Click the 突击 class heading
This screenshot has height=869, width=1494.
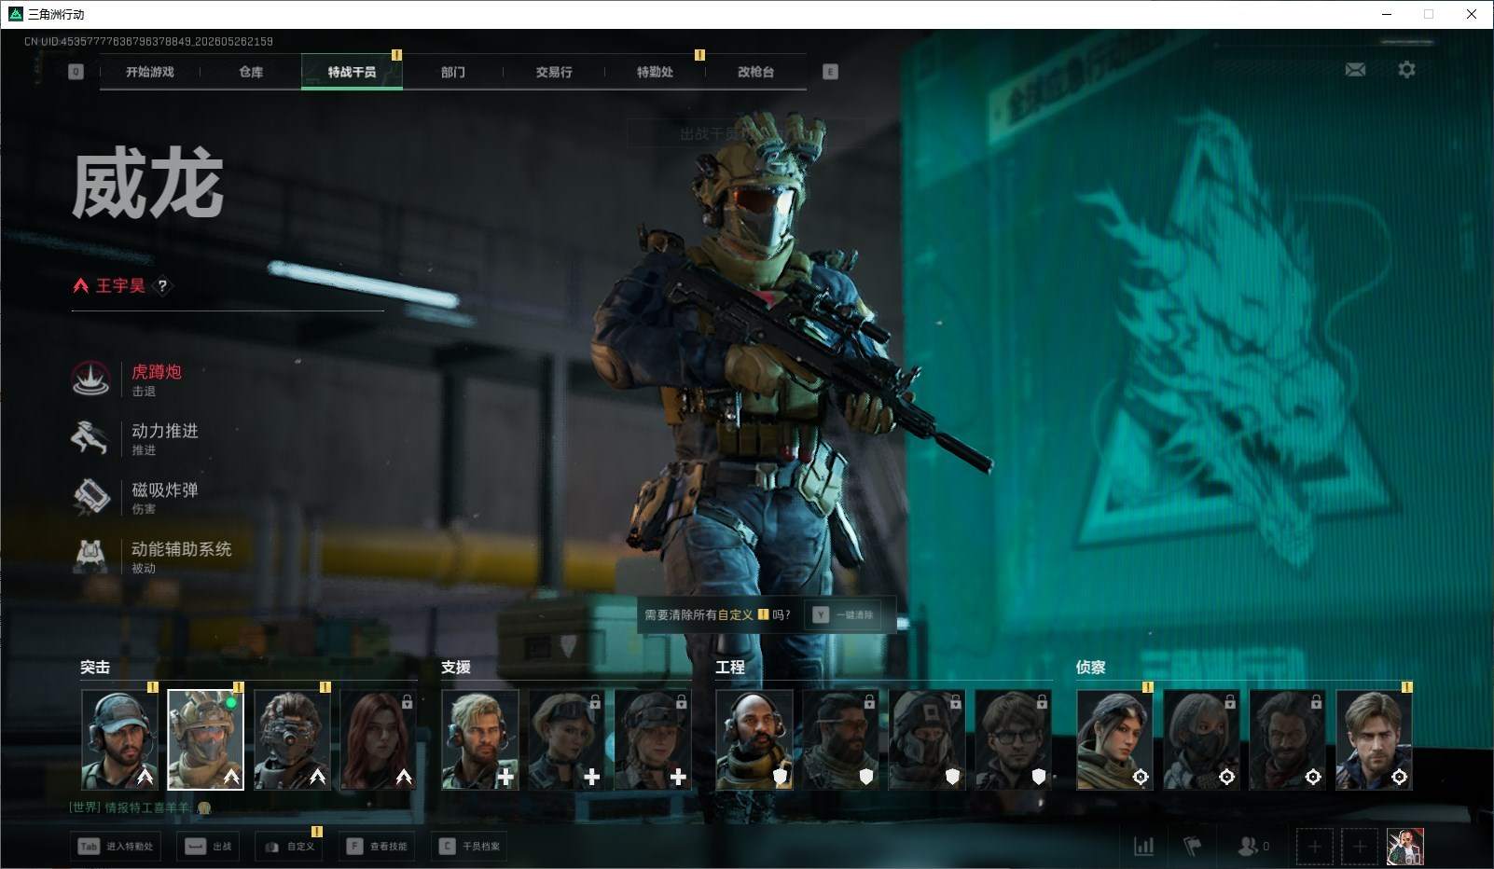[x=95, y=668]
